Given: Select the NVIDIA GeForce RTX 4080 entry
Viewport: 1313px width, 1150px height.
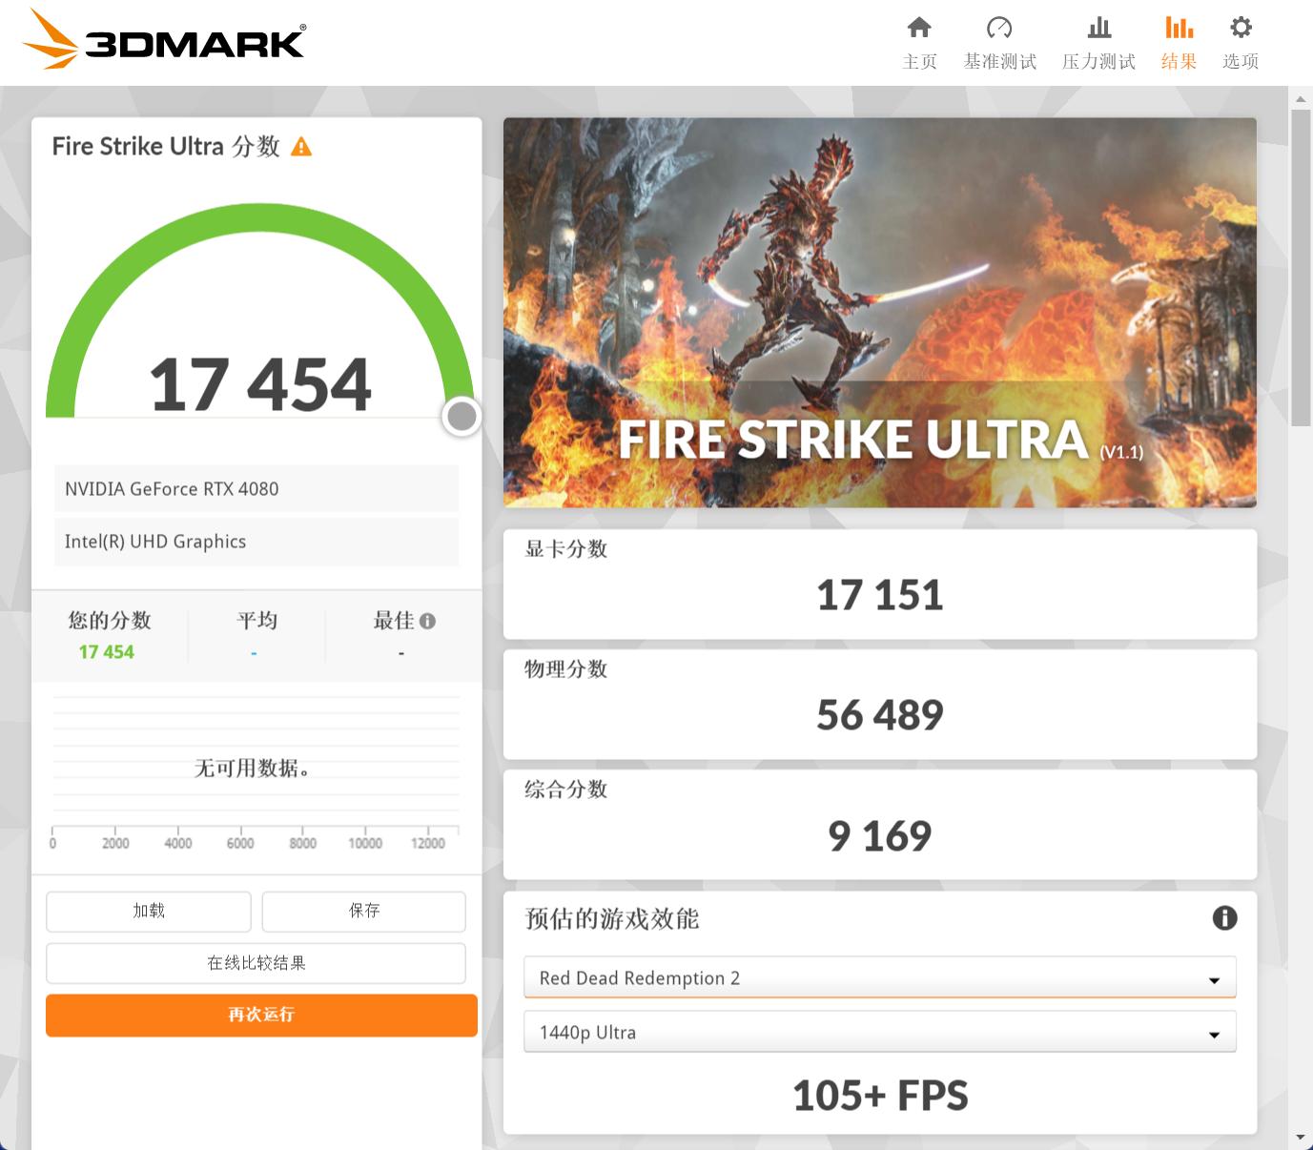Looking at the screenshot, I should pos(256,488).
